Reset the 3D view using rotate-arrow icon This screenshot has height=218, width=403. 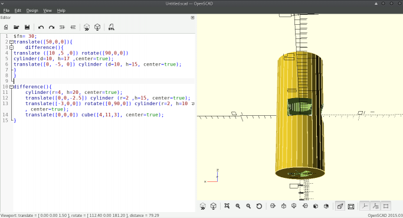(259, 206)
